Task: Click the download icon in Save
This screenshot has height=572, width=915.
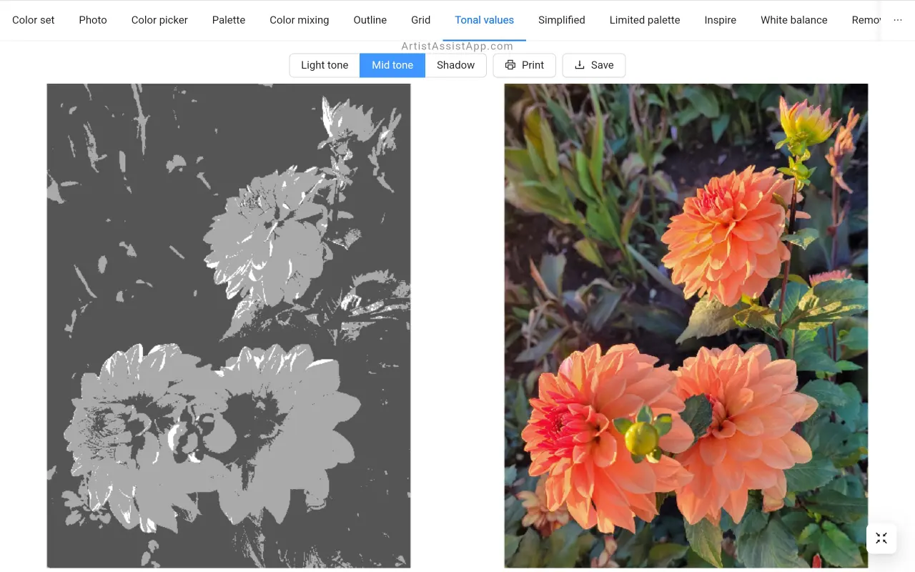Action: pos(580,65)
